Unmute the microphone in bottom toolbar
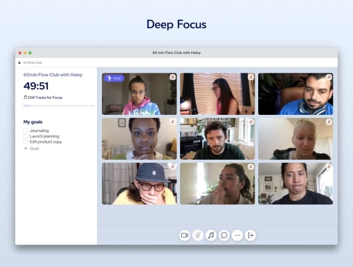 198,235
